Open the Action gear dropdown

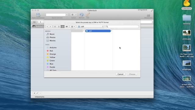click(x=74, y=15)
